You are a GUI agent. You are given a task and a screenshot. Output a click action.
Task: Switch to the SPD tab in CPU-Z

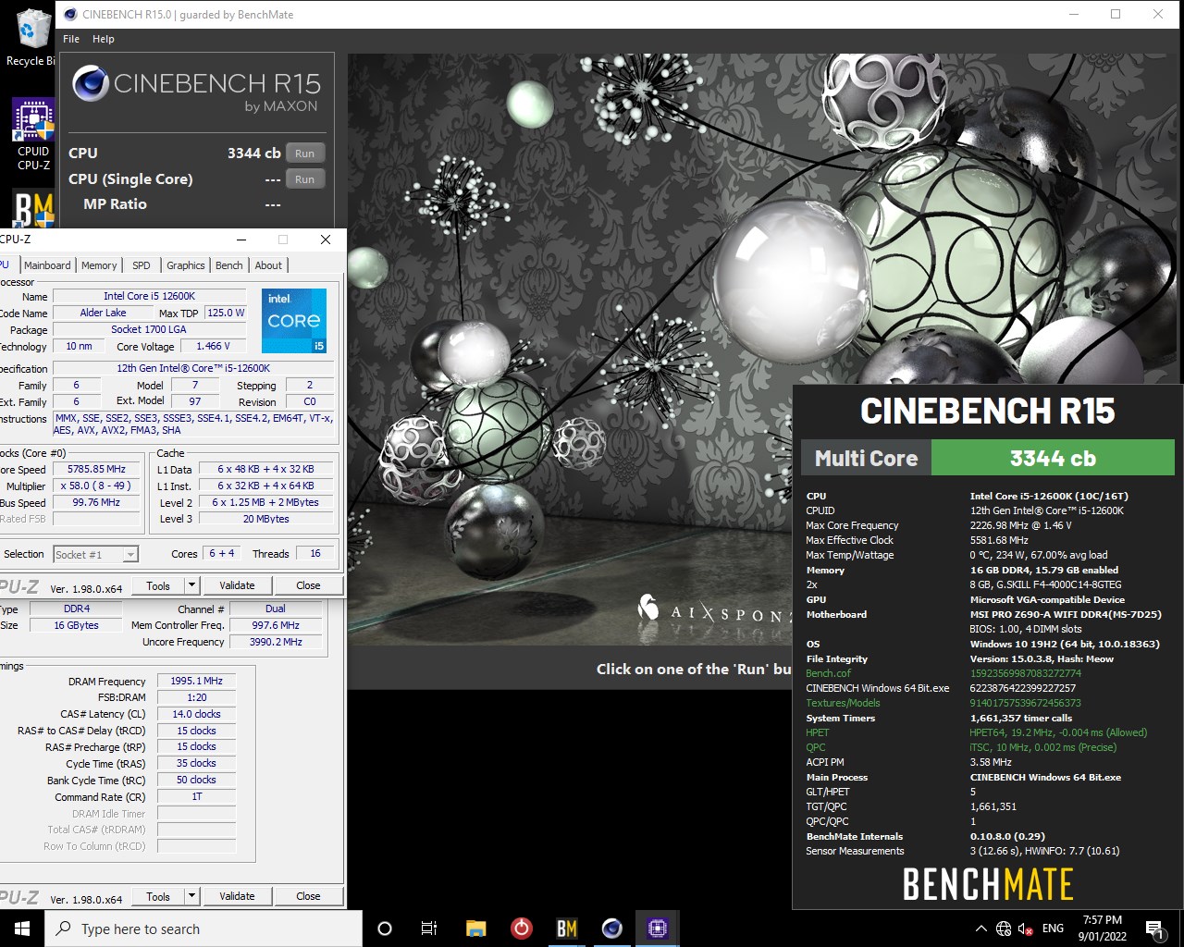[x=142, y=265]
